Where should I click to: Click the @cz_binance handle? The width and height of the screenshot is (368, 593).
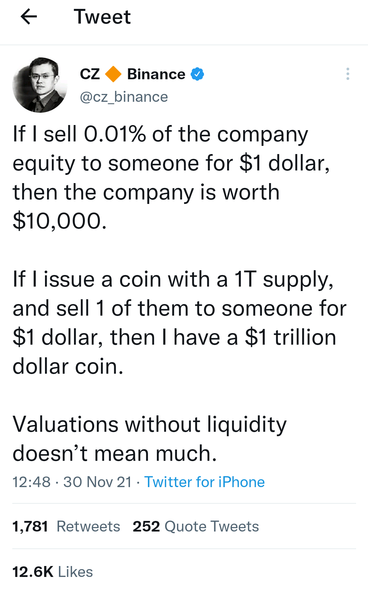[x=124, y=97]
